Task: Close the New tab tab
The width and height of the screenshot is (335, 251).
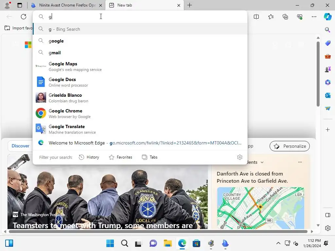Action: pos(179,5)
